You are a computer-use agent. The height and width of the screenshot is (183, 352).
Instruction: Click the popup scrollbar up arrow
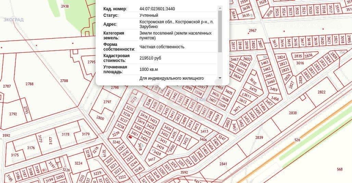[x=220, y=8]
